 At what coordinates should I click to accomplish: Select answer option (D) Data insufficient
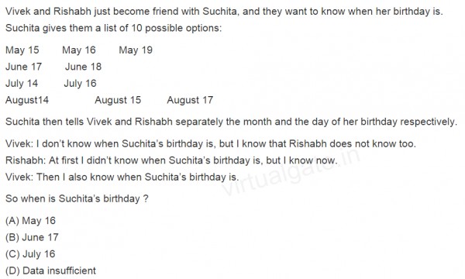[50, 270]
